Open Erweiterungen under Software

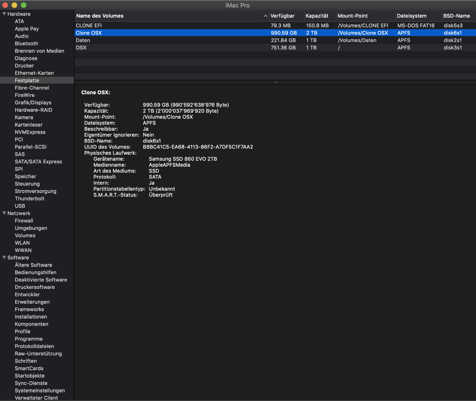click(x=32, y=302)
